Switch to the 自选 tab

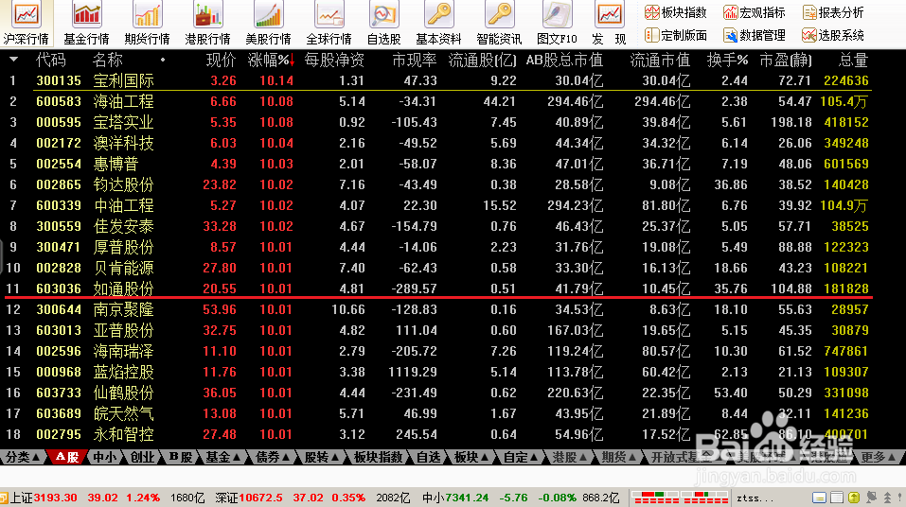pos(428,457)
